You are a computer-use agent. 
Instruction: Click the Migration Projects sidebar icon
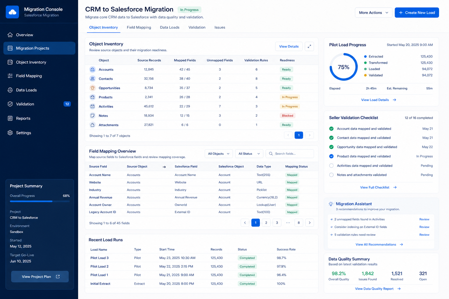pos(10,48)
